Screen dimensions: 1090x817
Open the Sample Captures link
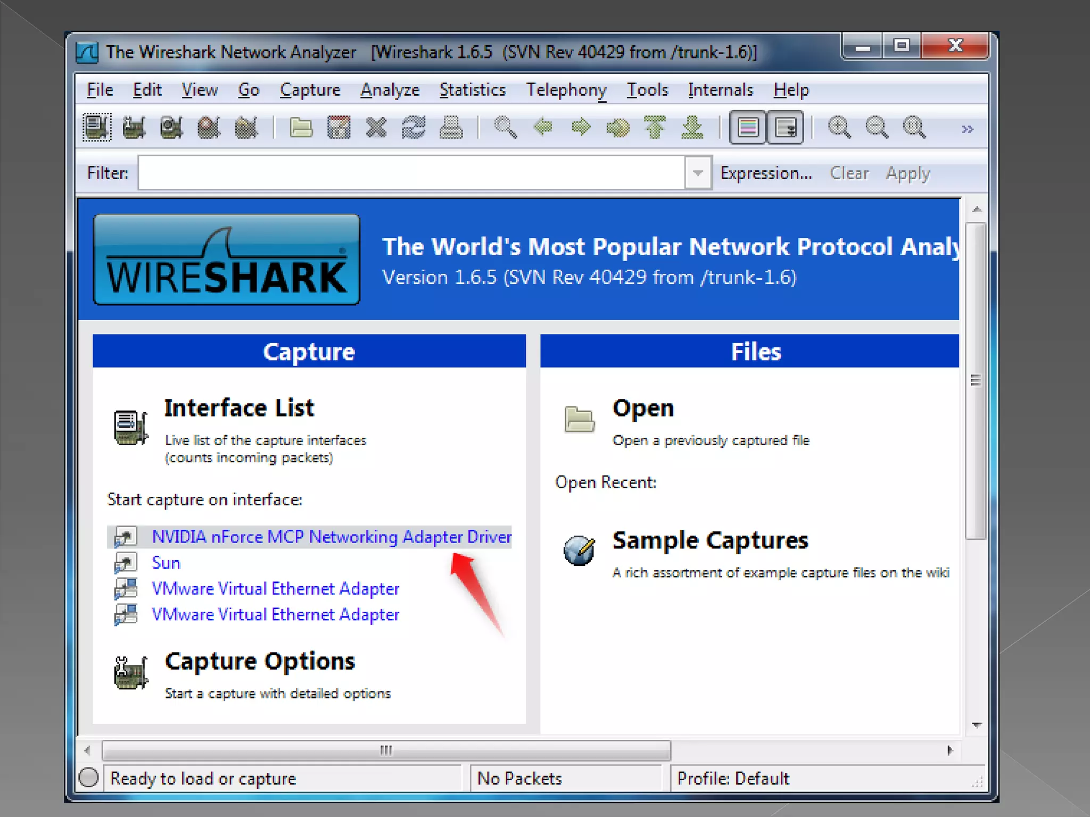click(710, 540)
